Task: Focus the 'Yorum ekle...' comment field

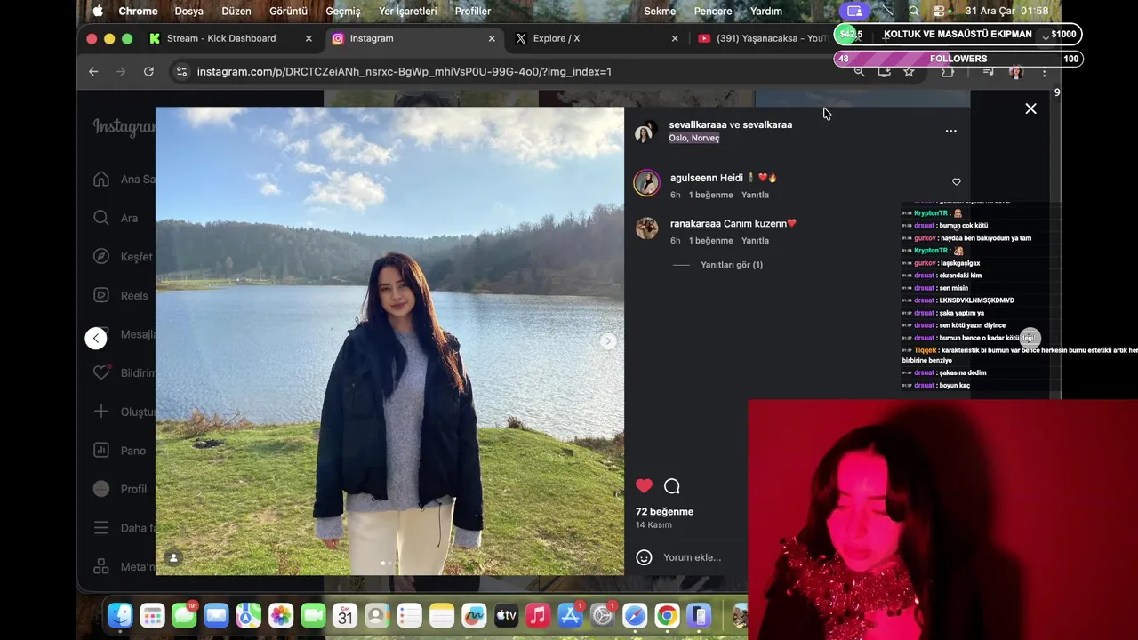Action: (x=693, y=557)
